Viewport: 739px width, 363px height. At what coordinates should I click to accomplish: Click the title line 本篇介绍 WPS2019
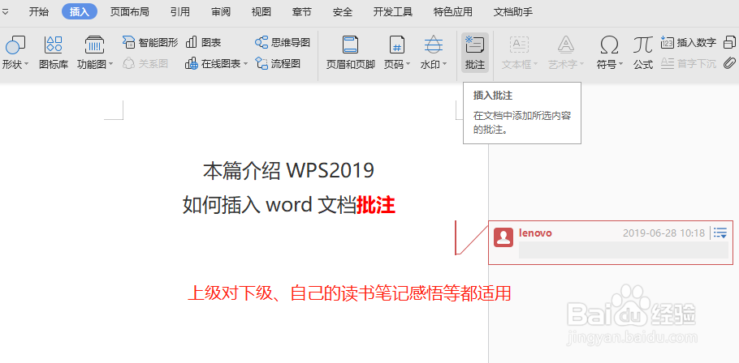coord(288,171)
